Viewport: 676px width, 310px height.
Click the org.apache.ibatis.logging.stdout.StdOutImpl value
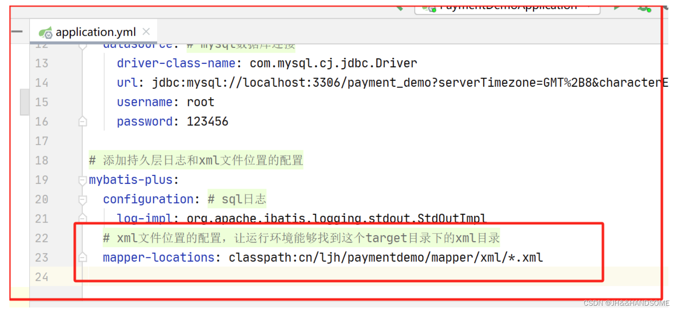[336, 218]
